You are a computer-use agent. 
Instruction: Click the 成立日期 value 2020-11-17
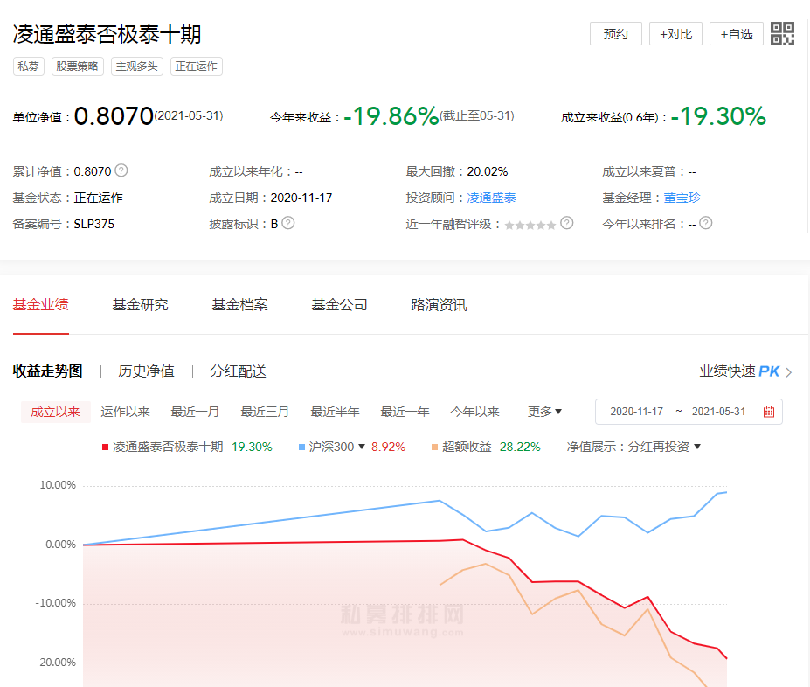point(301,198)
